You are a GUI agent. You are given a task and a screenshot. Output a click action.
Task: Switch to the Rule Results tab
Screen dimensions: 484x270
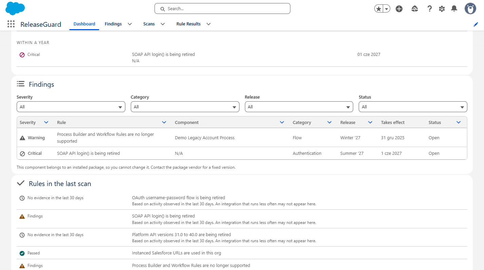(189, 24)
